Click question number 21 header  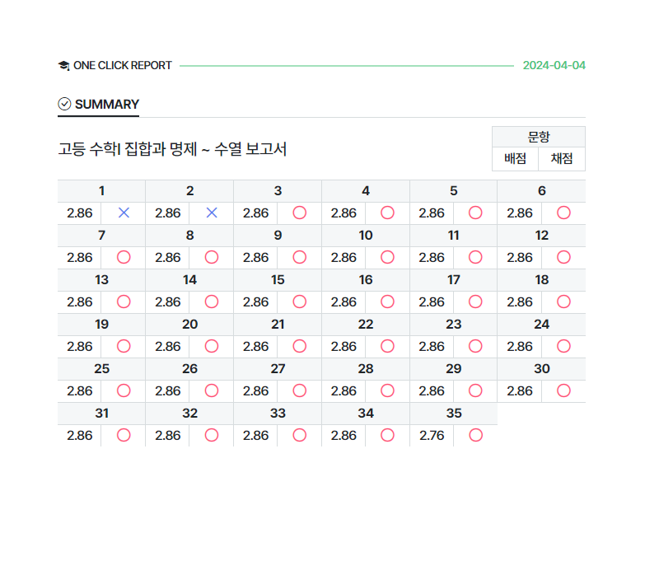click(278, 324)
